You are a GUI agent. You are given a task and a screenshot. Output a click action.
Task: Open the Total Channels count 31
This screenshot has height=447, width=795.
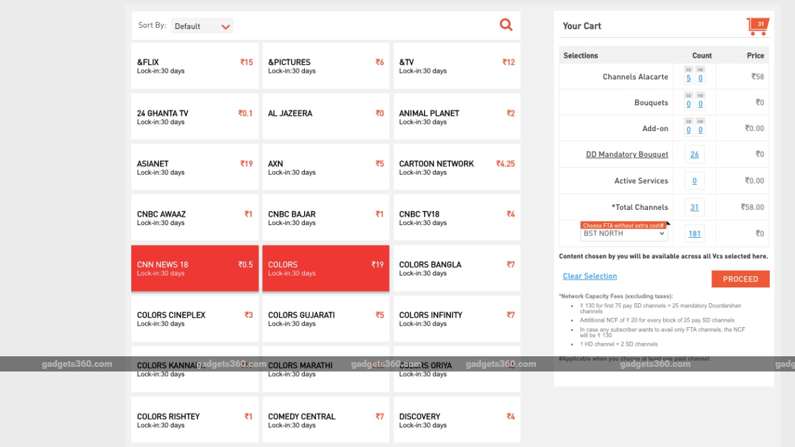[694, 207]
